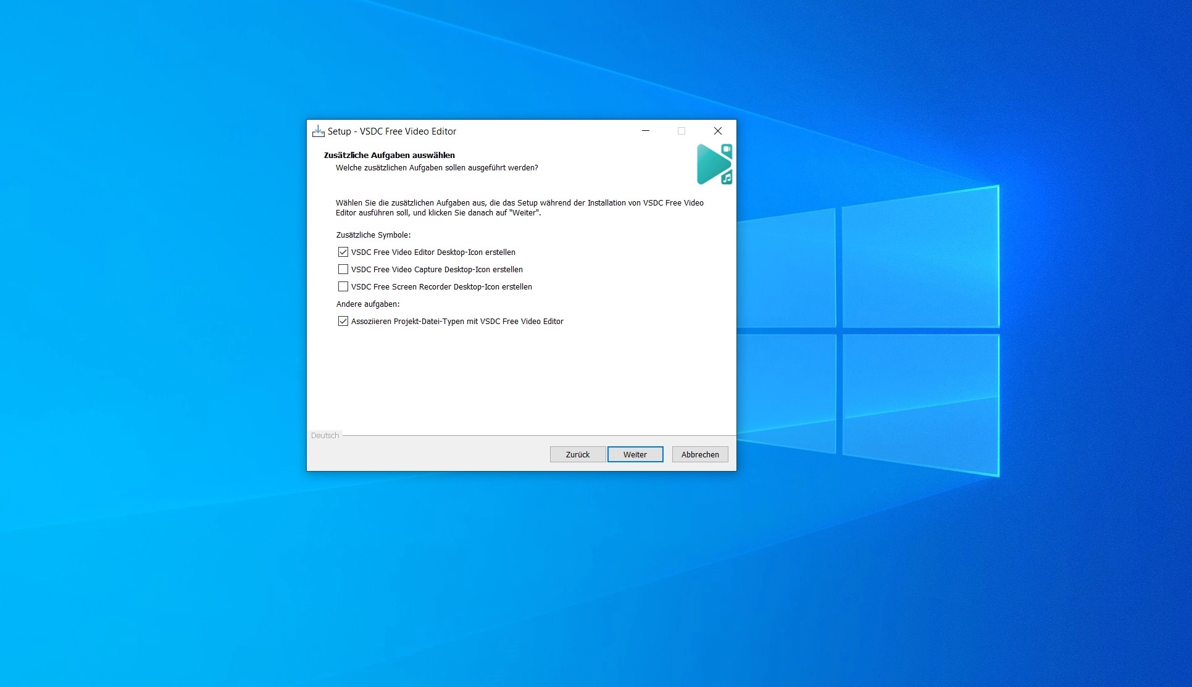Enable VSDC Free Screen Recorder Desktop-Icon erstellen

344,286
